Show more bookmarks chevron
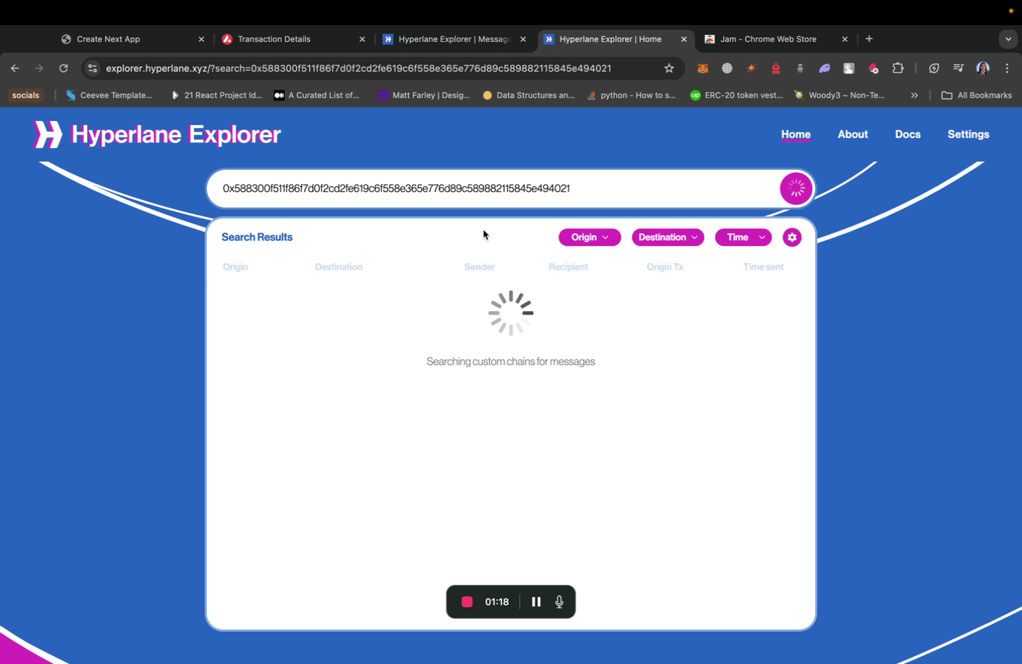The image size is (1022, 664). (915, 95)
